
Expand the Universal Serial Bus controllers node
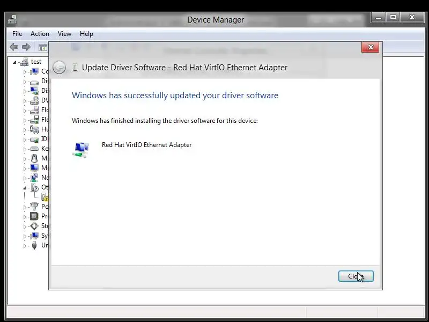(x=25, y=246)
